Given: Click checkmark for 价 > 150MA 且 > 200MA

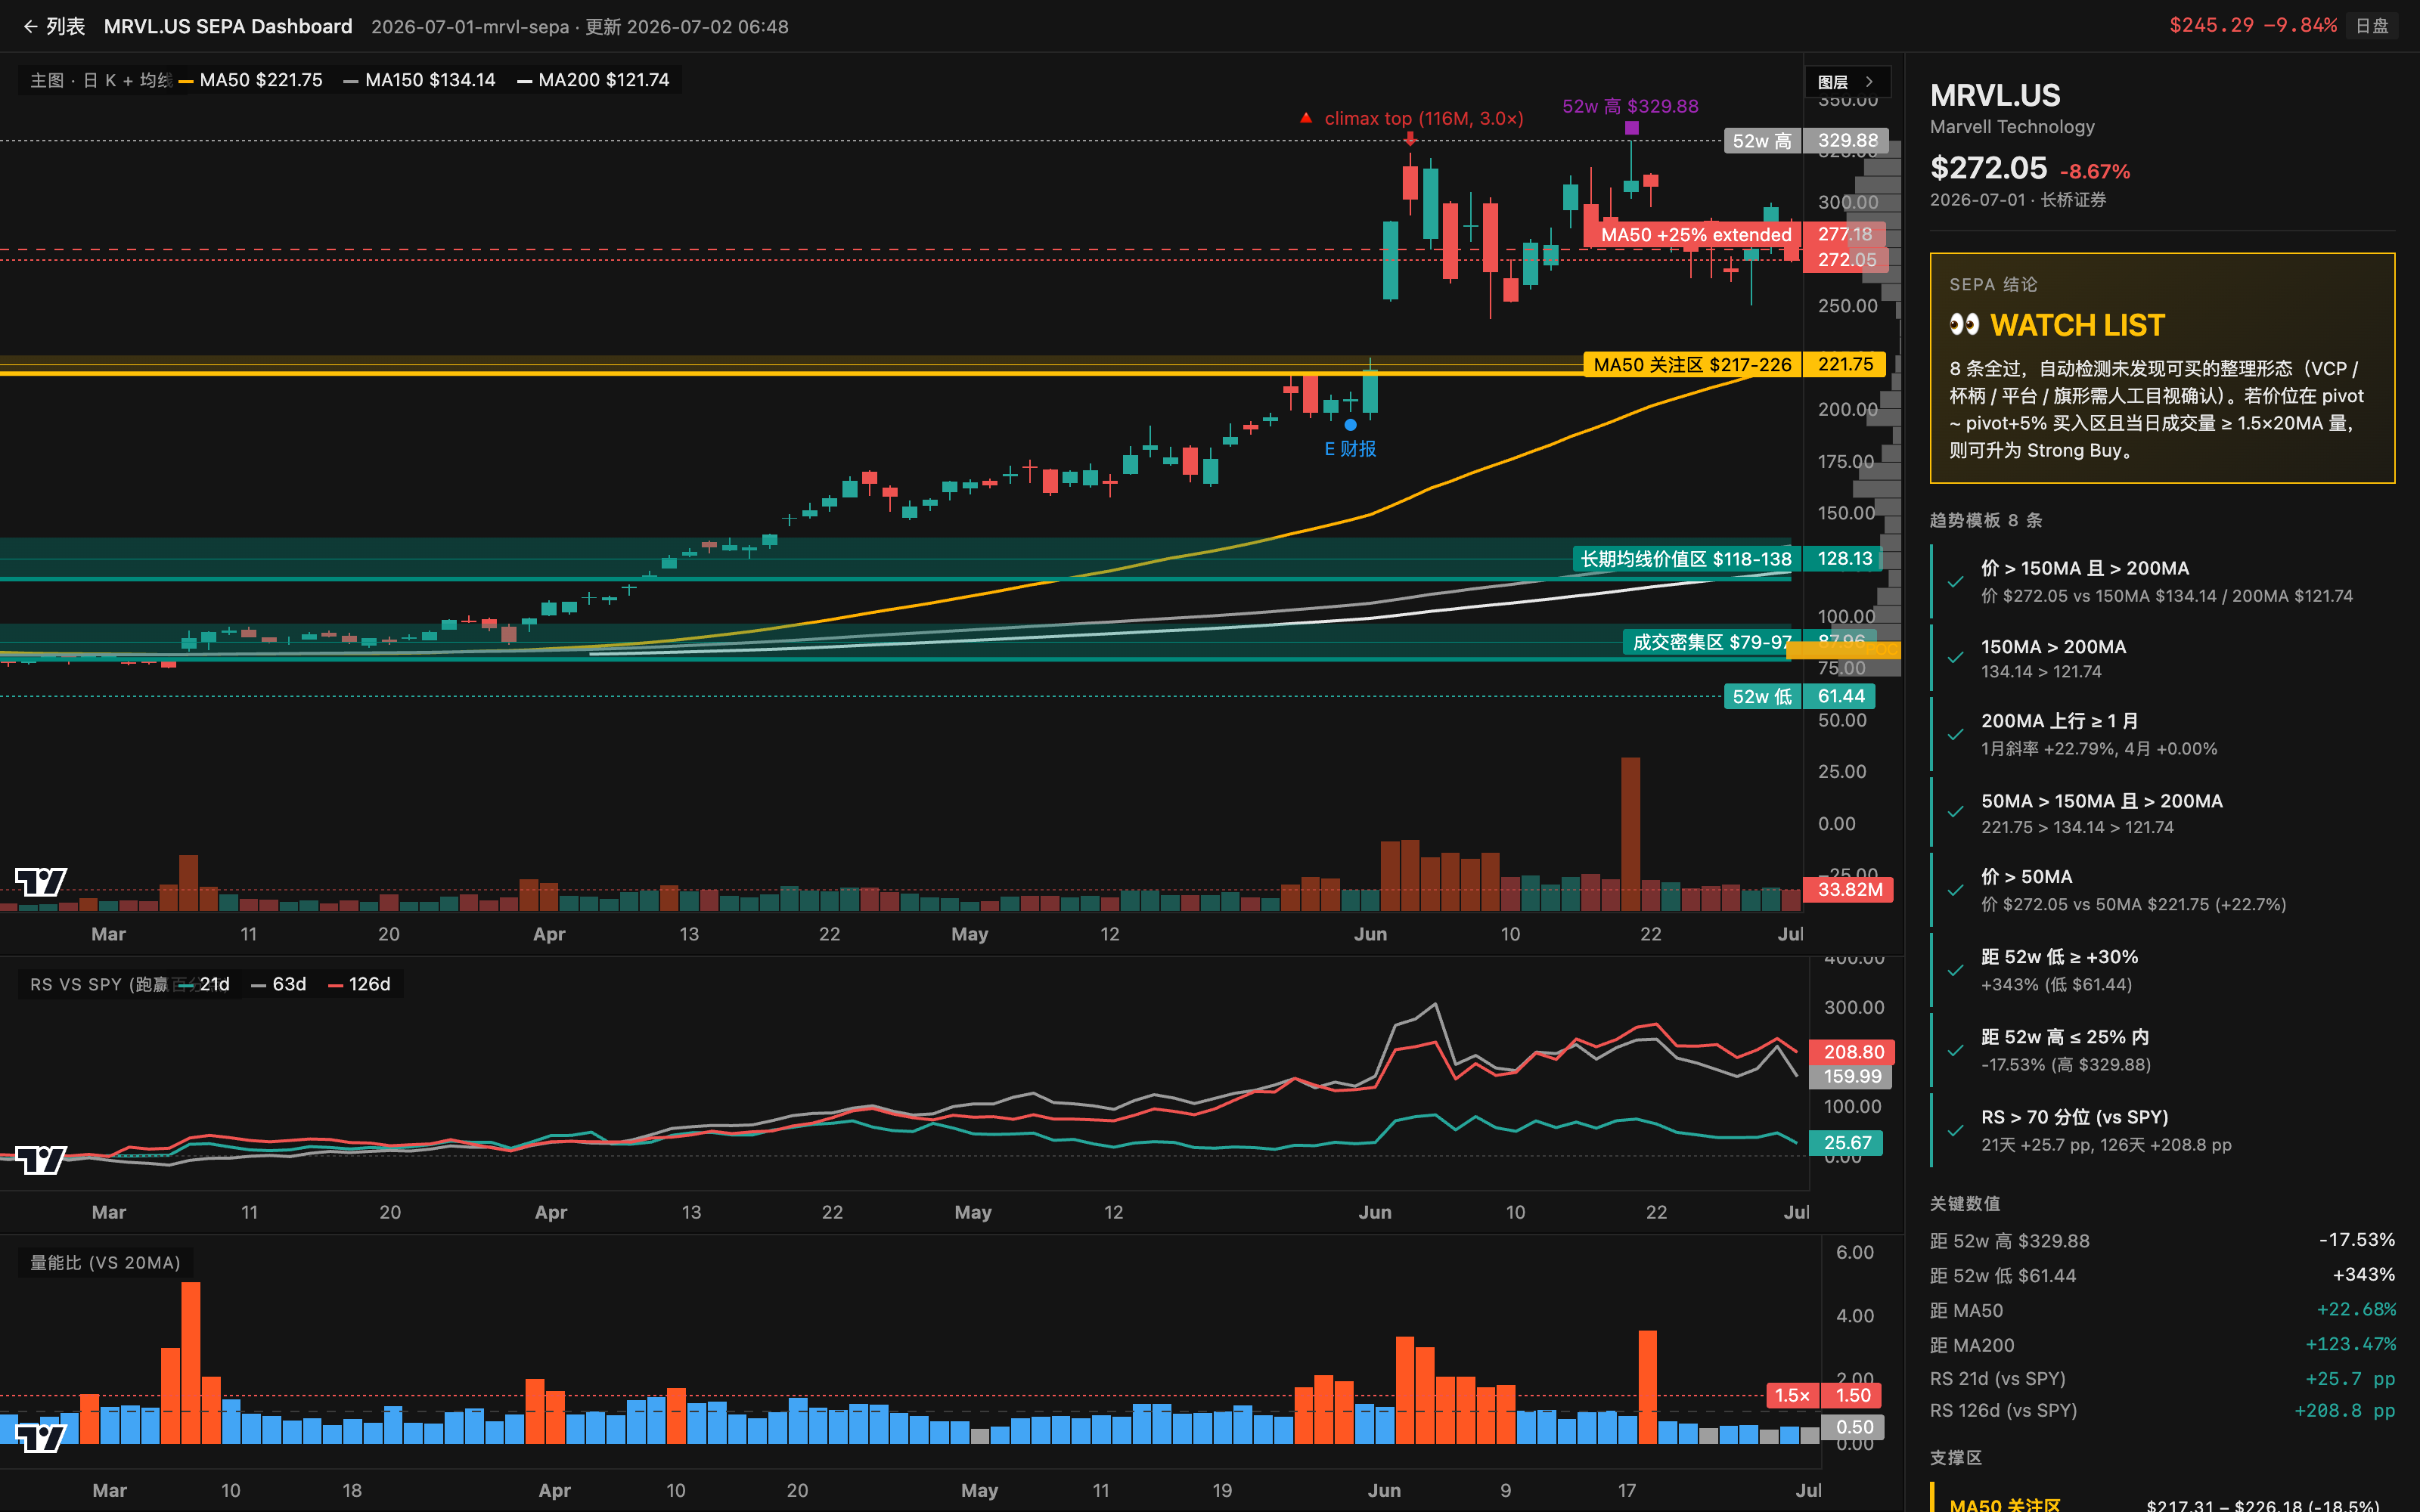Looking at the screenshot, I should click(x=1956, y=581).
